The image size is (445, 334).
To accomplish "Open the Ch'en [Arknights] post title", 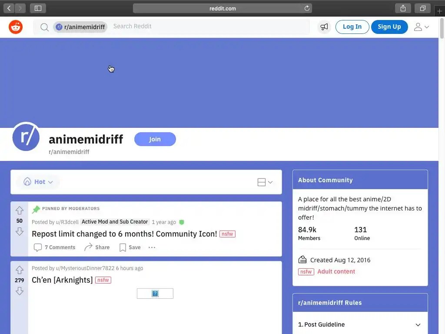I will coord(62,280).
